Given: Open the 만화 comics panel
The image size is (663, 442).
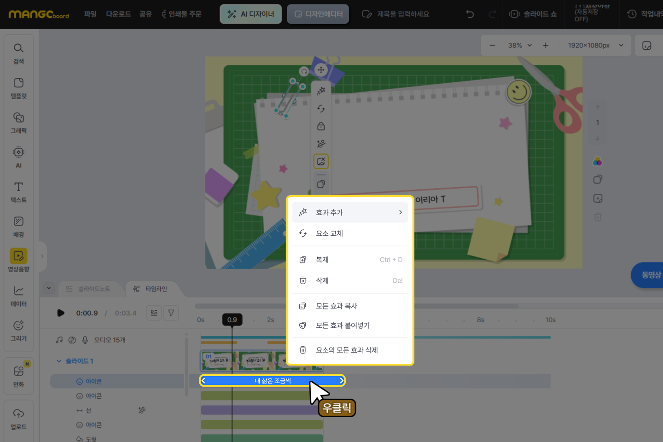Looking at the screenshot, I should point(18,376).
